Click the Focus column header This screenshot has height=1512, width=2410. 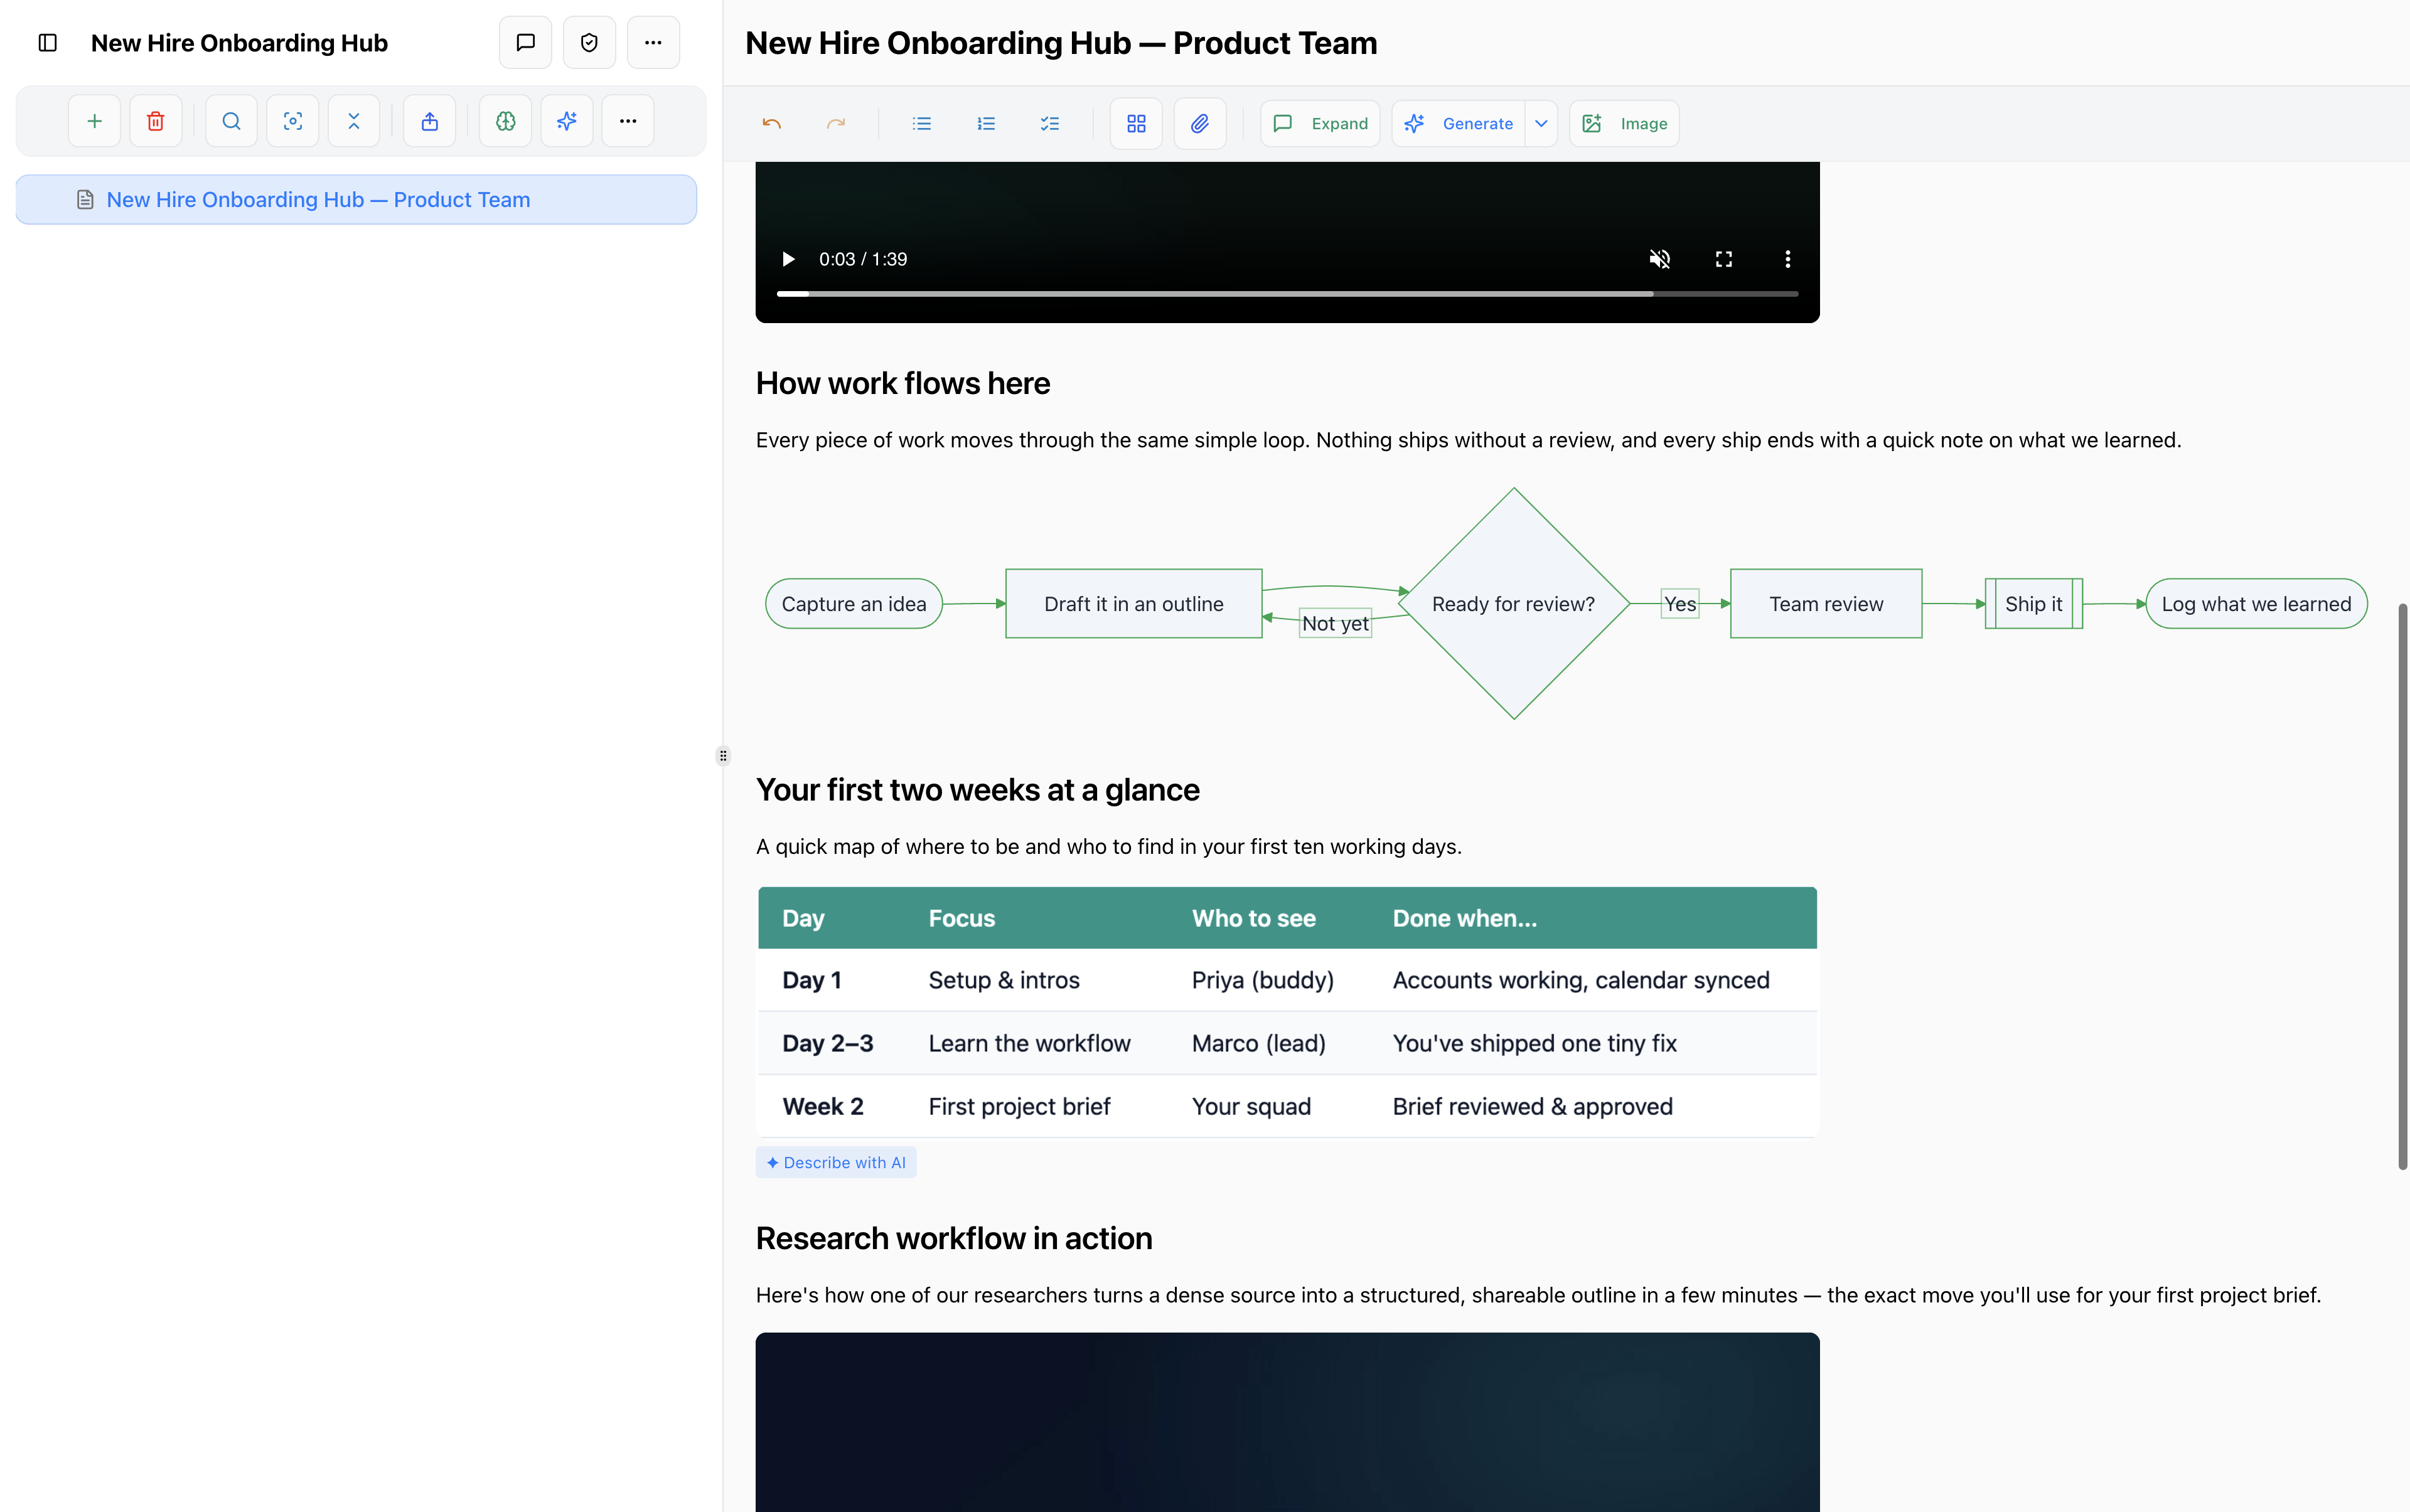point(961,918)
